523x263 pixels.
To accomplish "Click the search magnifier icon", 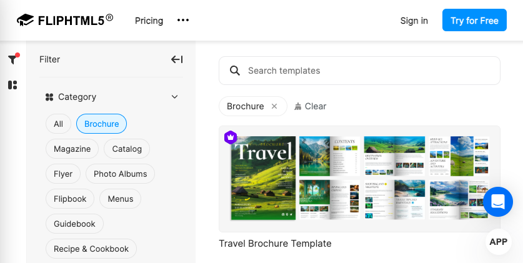I will point(235,71).
